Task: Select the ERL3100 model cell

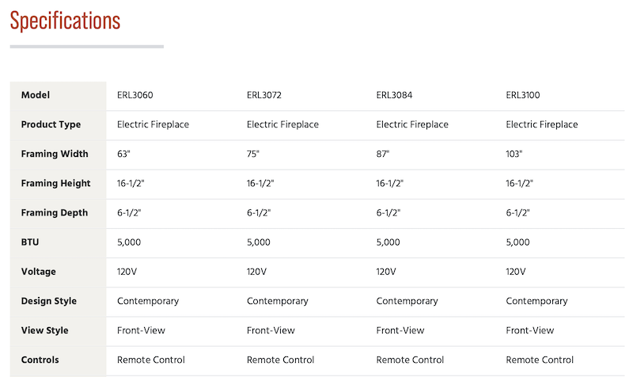Action: (523, 95)
